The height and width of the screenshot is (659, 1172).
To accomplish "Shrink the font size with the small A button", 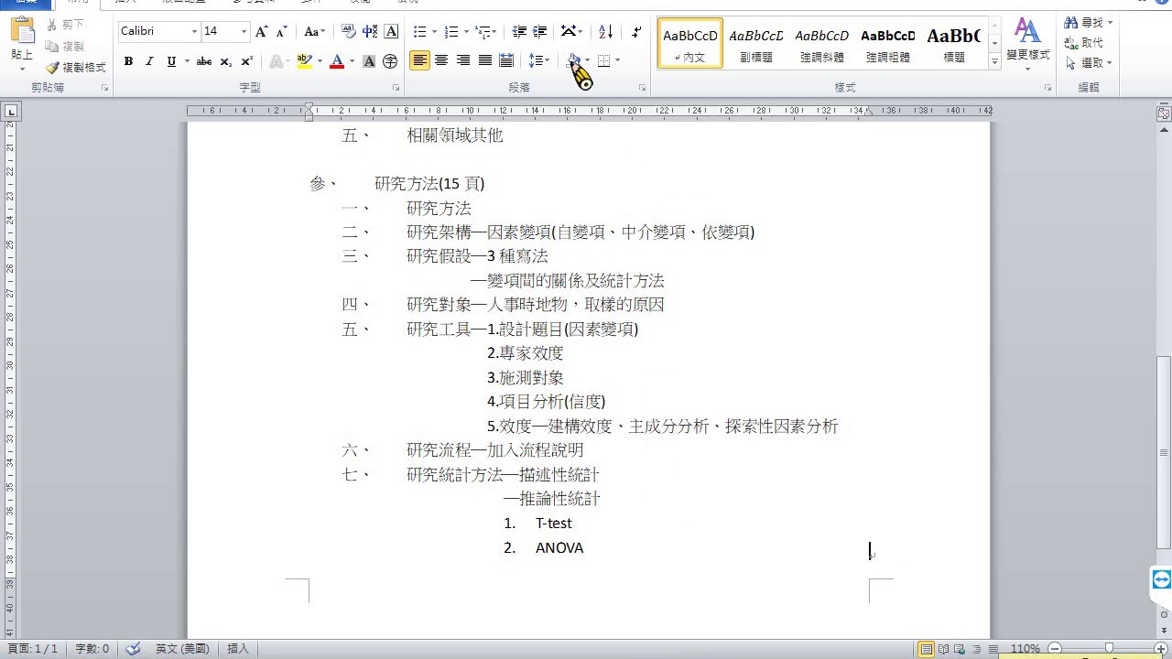I will click(282, 31).
